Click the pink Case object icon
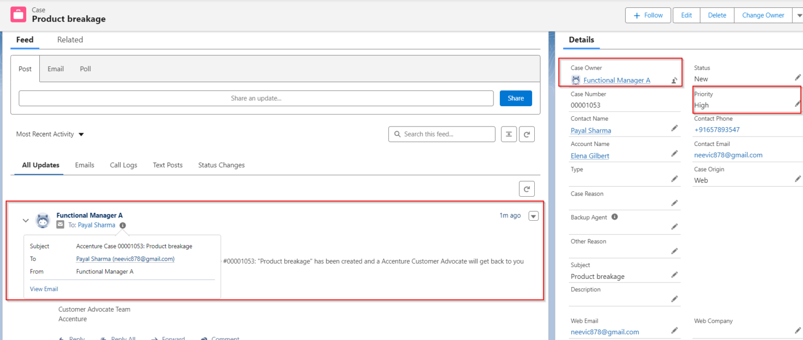803x340 pixels. tap(18, 15)
